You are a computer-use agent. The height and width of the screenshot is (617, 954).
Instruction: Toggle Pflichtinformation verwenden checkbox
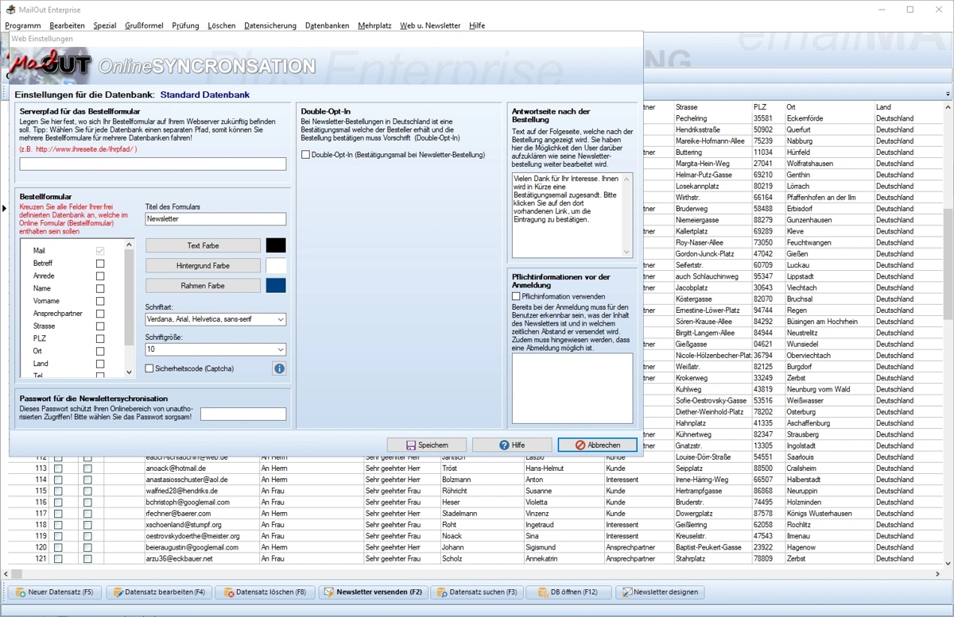(x=516, y=296)
